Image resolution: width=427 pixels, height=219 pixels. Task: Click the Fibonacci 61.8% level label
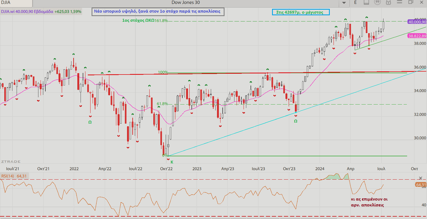pyautogui.click(x=162, y=104)
